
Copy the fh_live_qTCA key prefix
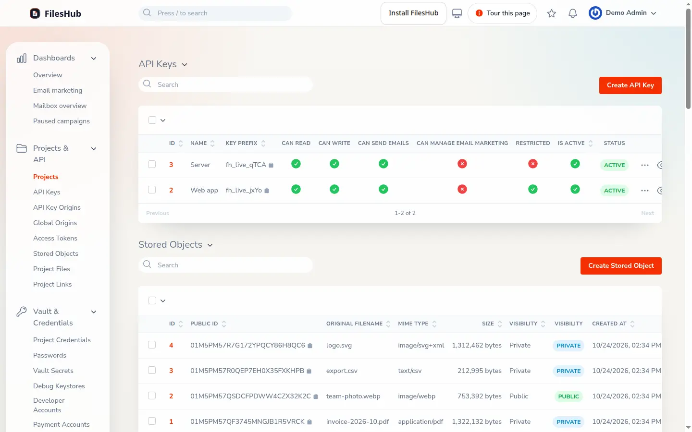271,165
